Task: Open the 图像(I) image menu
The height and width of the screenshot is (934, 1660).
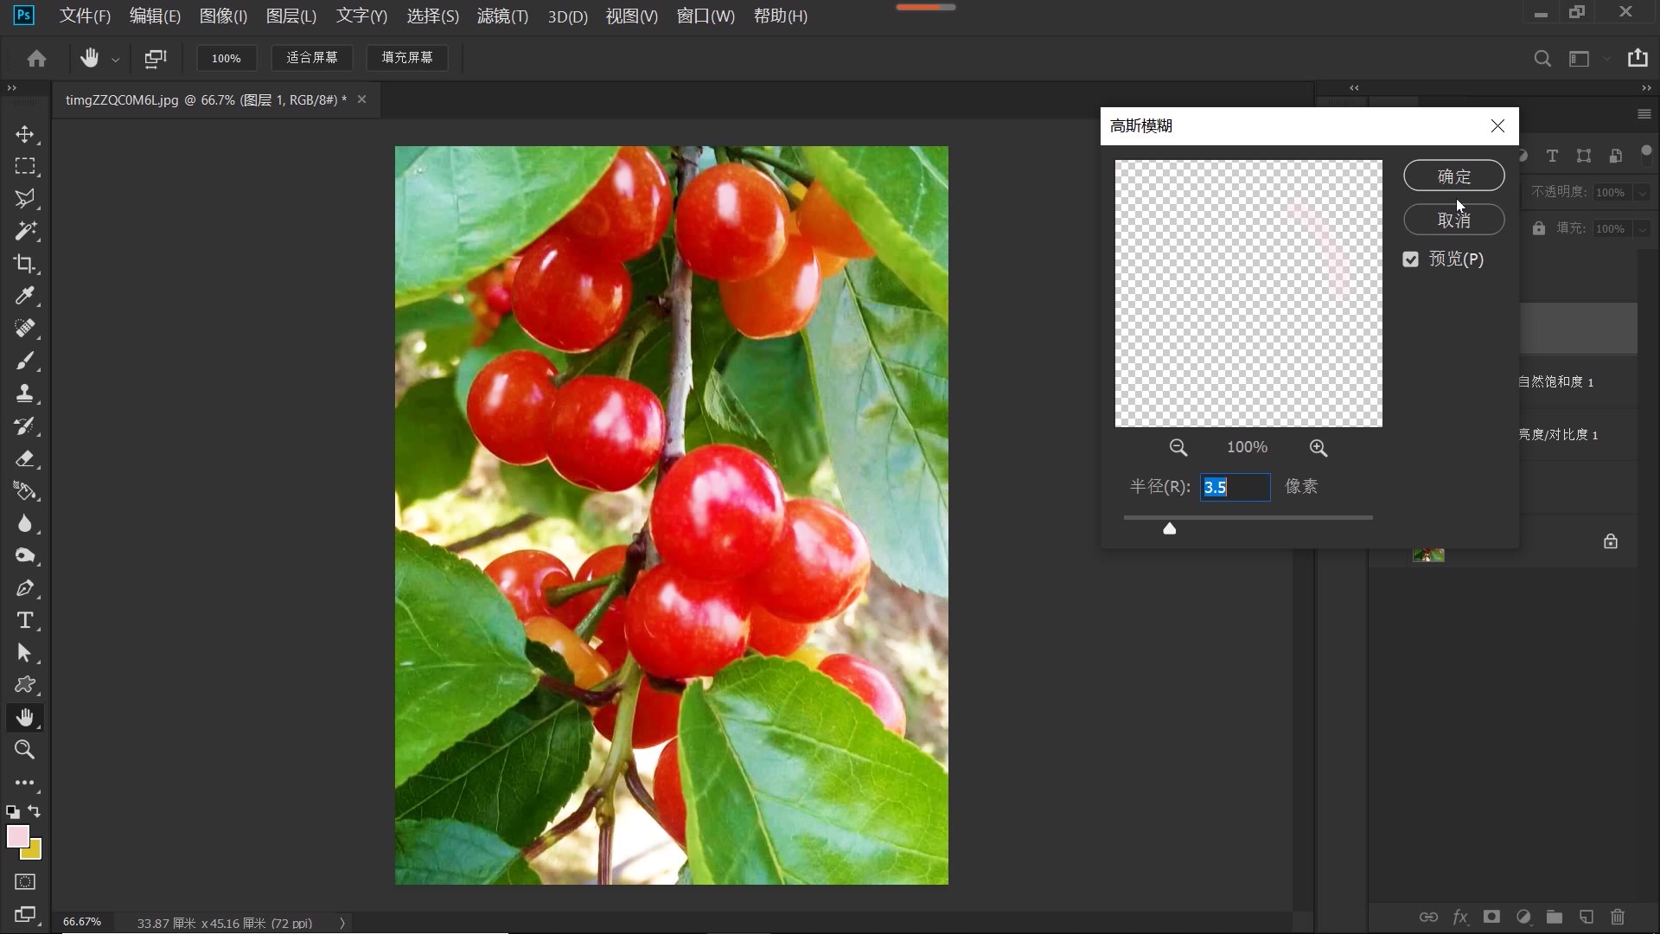Action: (222, 16)
